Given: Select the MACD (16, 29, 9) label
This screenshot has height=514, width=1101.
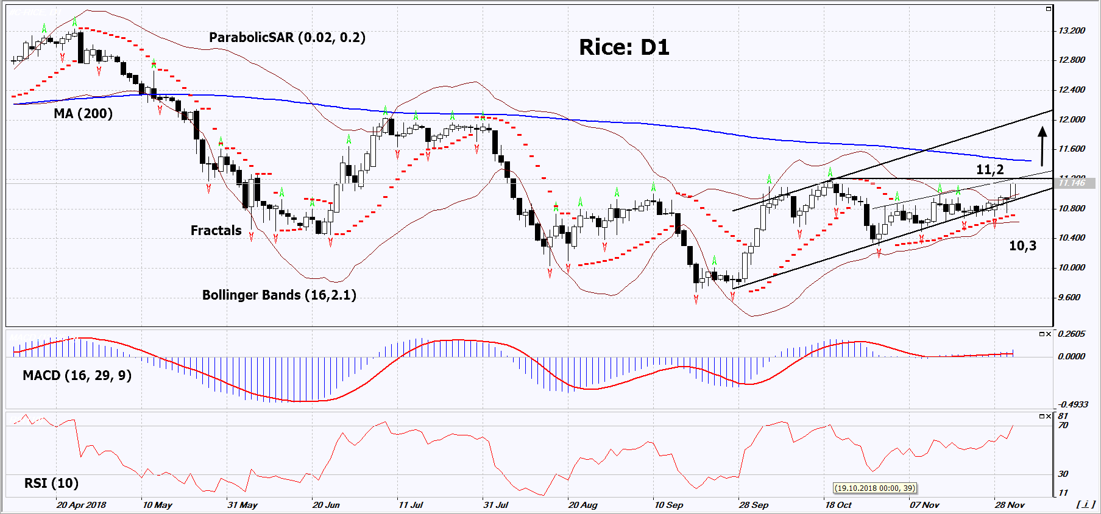Looking at the screenshot, I should (x=77, y=376).
